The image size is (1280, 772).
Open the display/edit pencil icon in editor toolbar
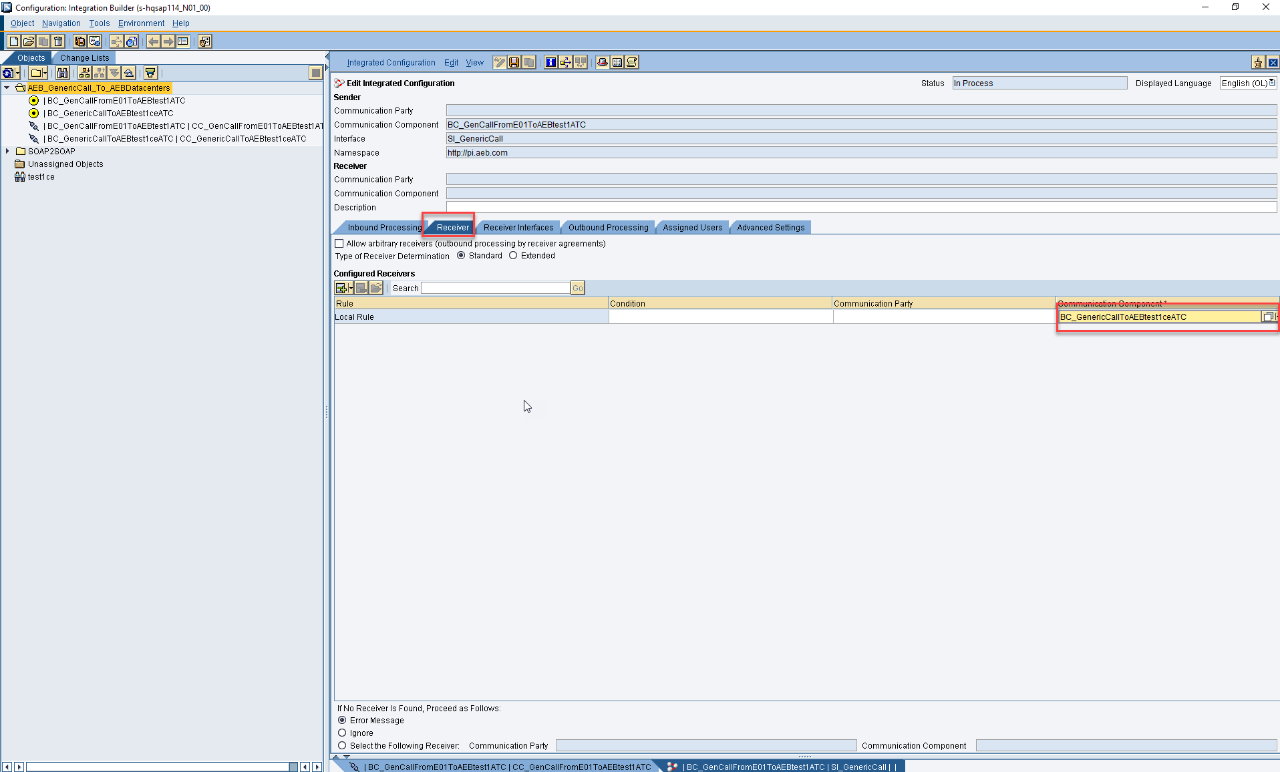pyautogui.click(x=499, y=62)
